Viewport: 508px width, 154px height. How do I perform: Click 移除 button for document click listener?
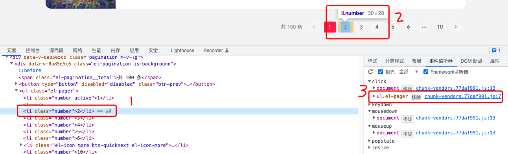(x=408, y=89)
